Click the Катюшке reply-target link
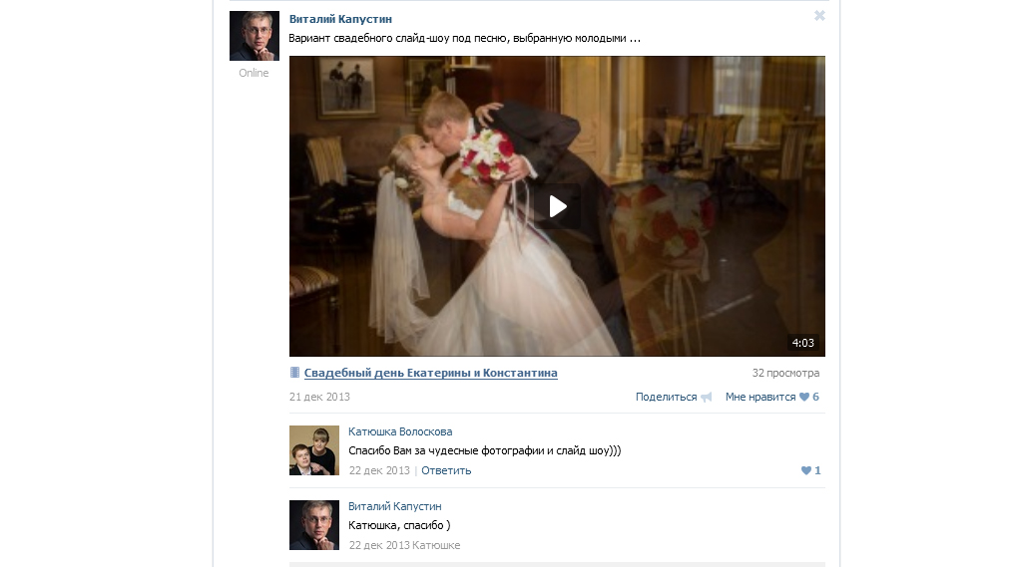 (436, 545)
